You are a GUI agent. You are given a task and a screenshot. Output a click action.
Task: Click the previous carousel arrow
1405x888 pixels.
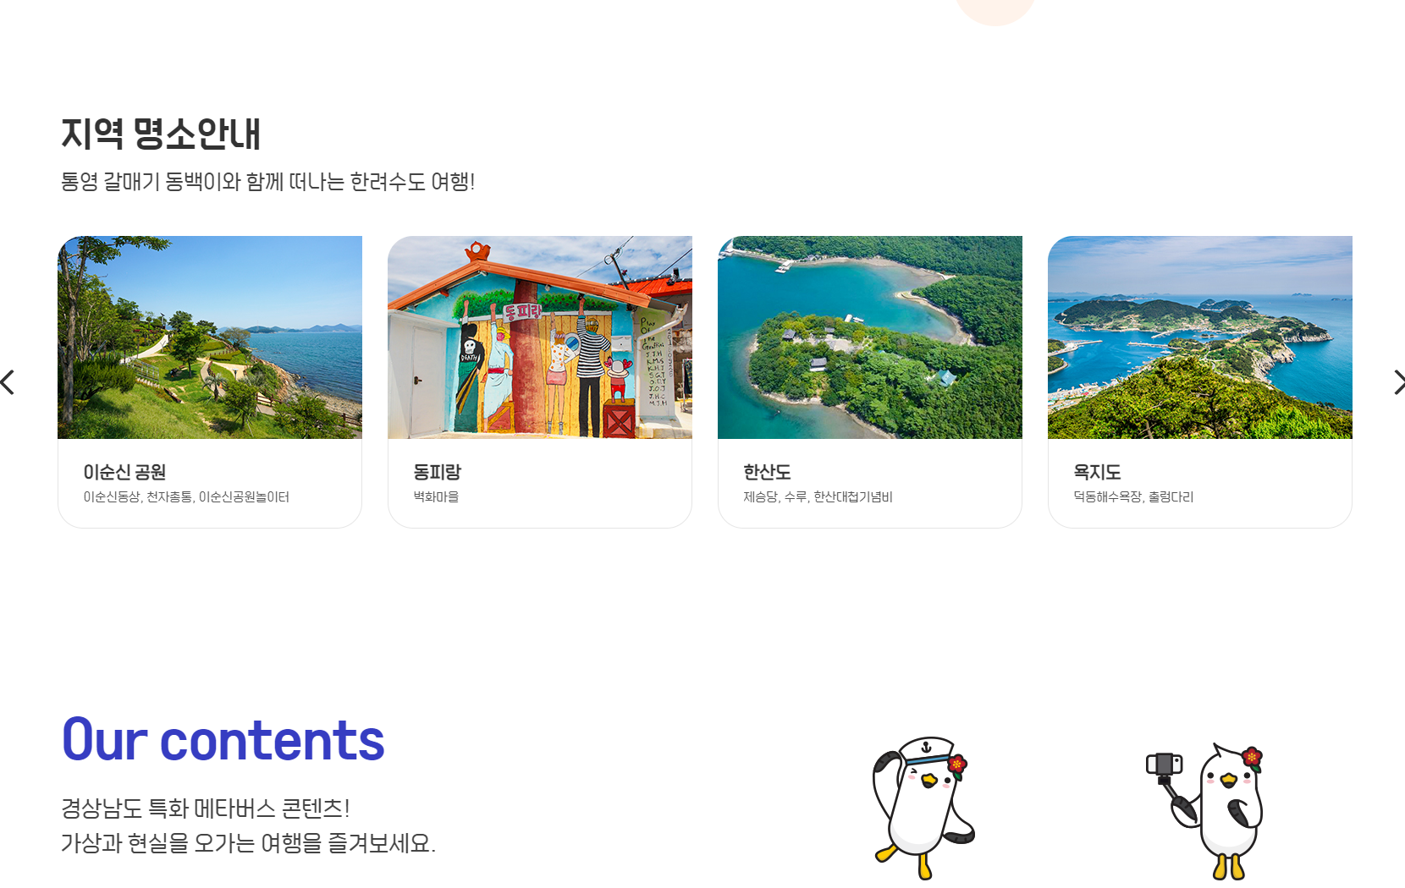(8, 382)
